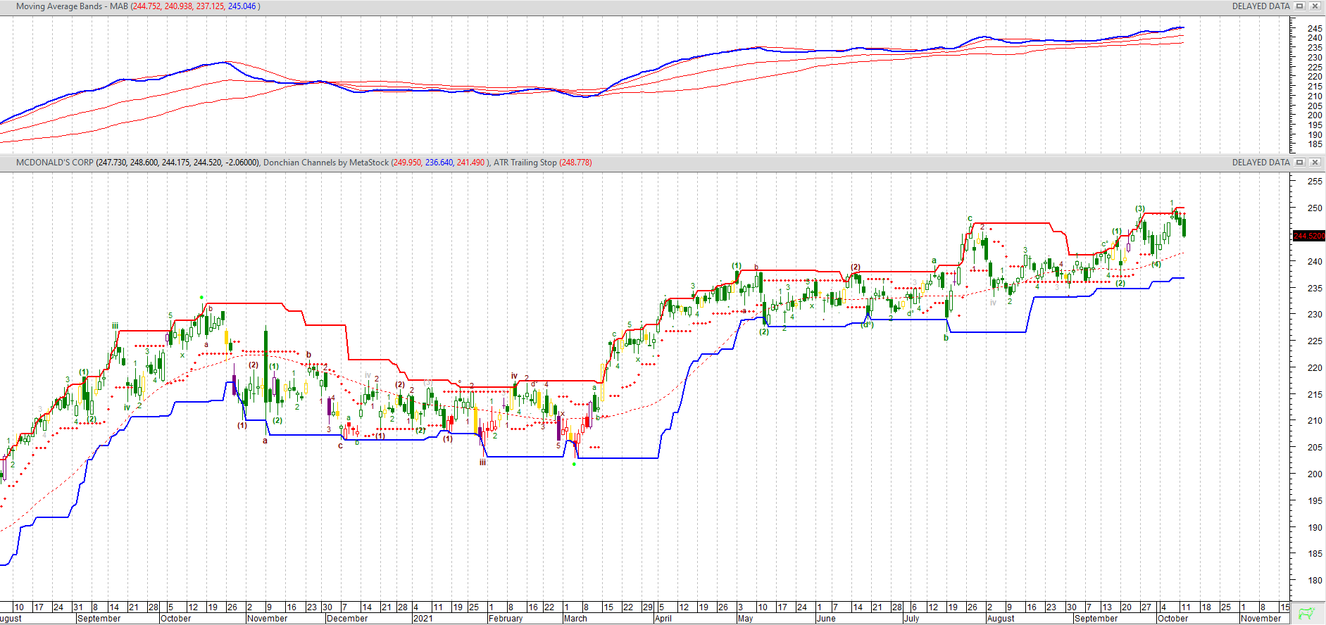The height and width of the screenshot is (625, 1326).
Task: Click DELAYED DATA in the price pane header
Action: (x=1261, y=163)
